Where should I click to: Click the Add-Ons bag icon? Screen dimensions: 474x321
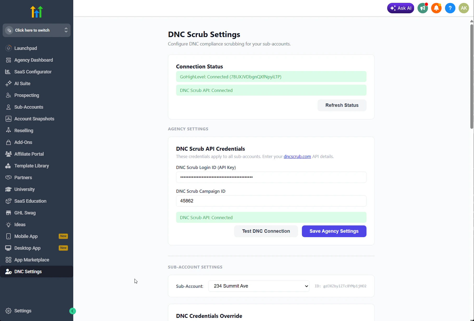(x=8, y=142)
